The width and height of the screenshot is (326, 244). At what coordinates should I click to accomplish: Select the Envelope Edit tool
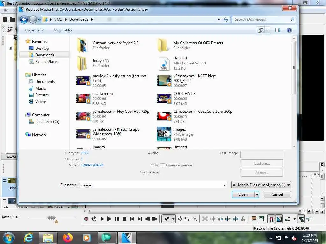click(x=180, y=219)
